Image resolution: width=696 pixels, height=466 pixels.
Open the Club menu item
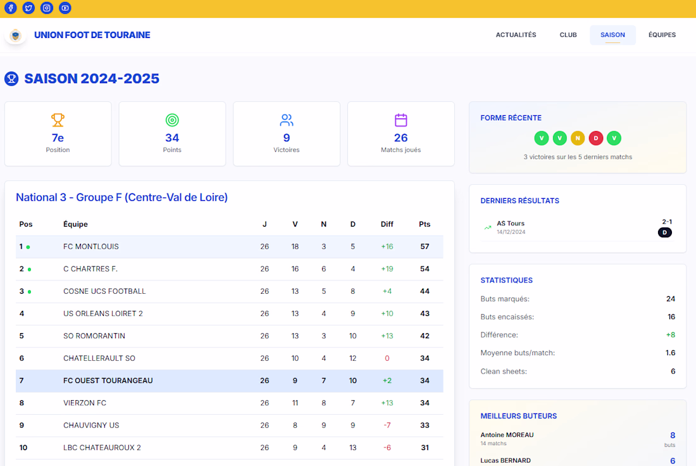point(568,35)
